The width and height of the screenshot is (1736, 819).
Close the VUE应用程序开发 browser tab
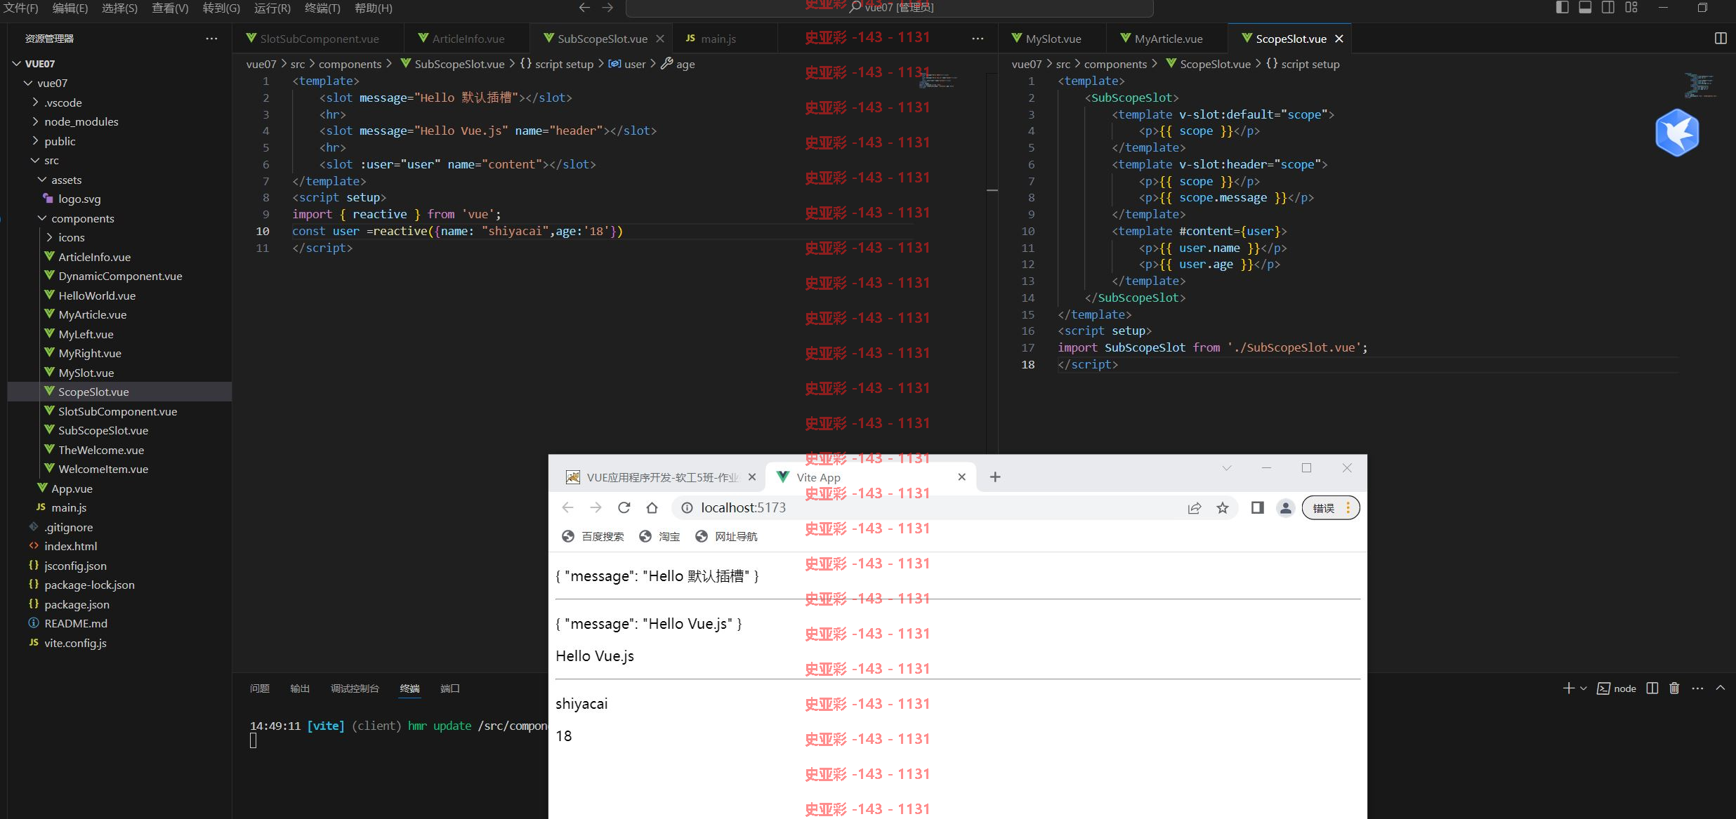pyautogui.click(x=752, y=477)
